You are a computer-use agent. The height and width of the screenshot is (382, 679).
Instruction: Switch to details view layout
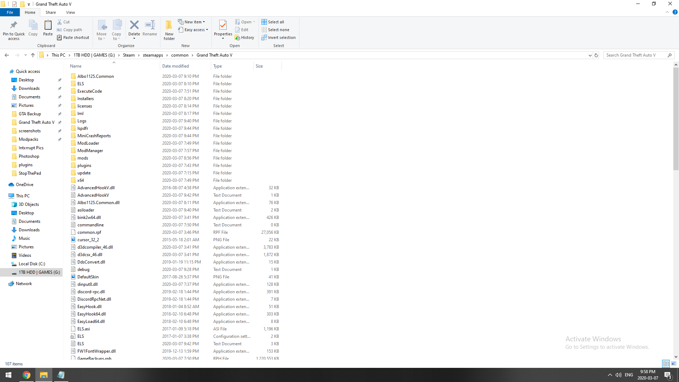[666, 364]
